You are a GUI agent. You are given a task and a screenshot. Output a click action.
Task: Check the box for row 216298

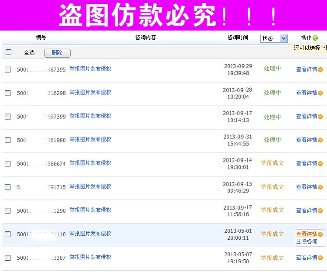pyautogui.click(x=8, y=93)
